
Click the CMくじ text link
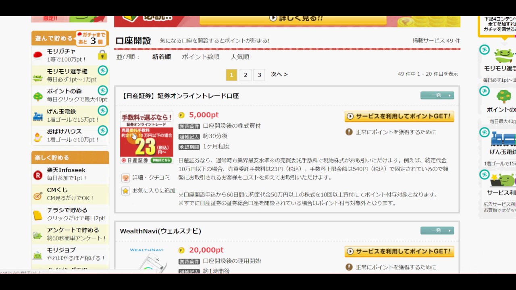(57, 190)
